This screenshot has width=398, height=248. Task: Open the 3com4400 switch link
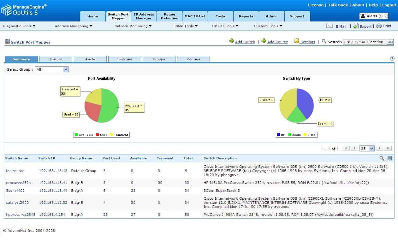[x=15, y=191]
